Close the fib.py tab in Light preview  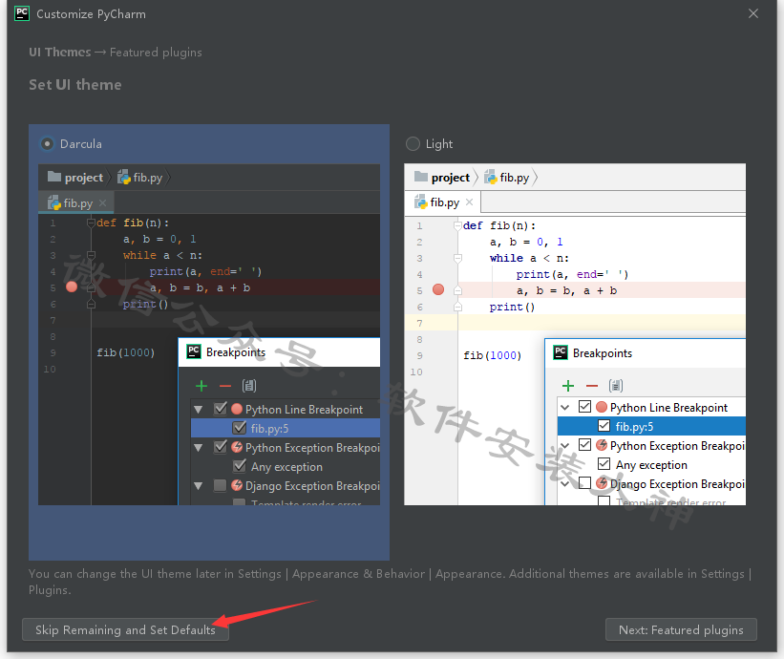click(x=469, y=202)
